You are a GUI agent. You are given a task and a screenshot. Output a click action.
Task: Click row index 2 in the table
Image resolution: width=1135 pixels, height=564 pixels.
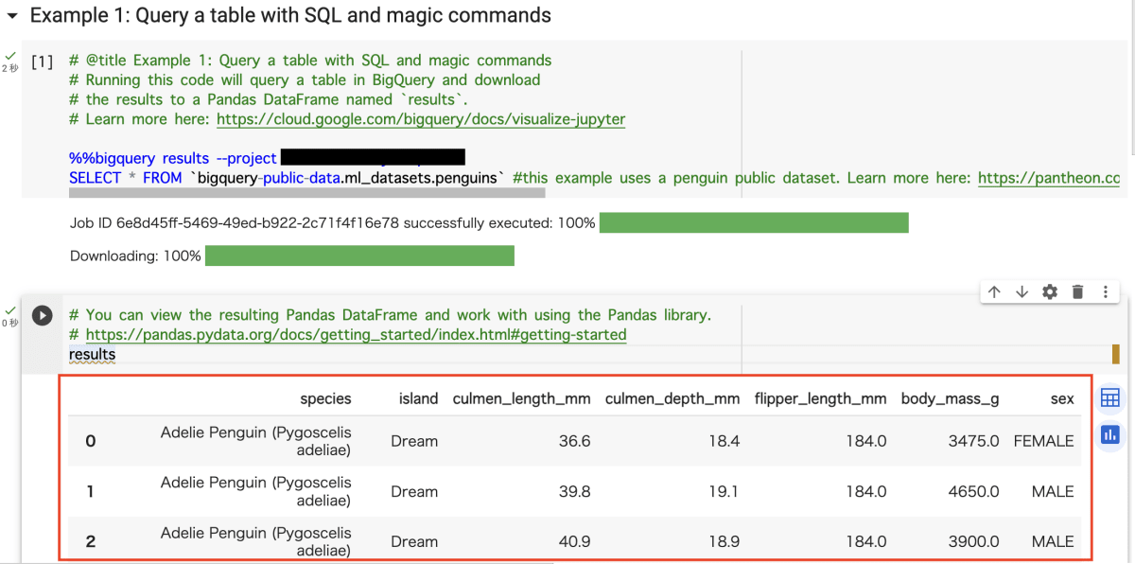tap(91, 541)
